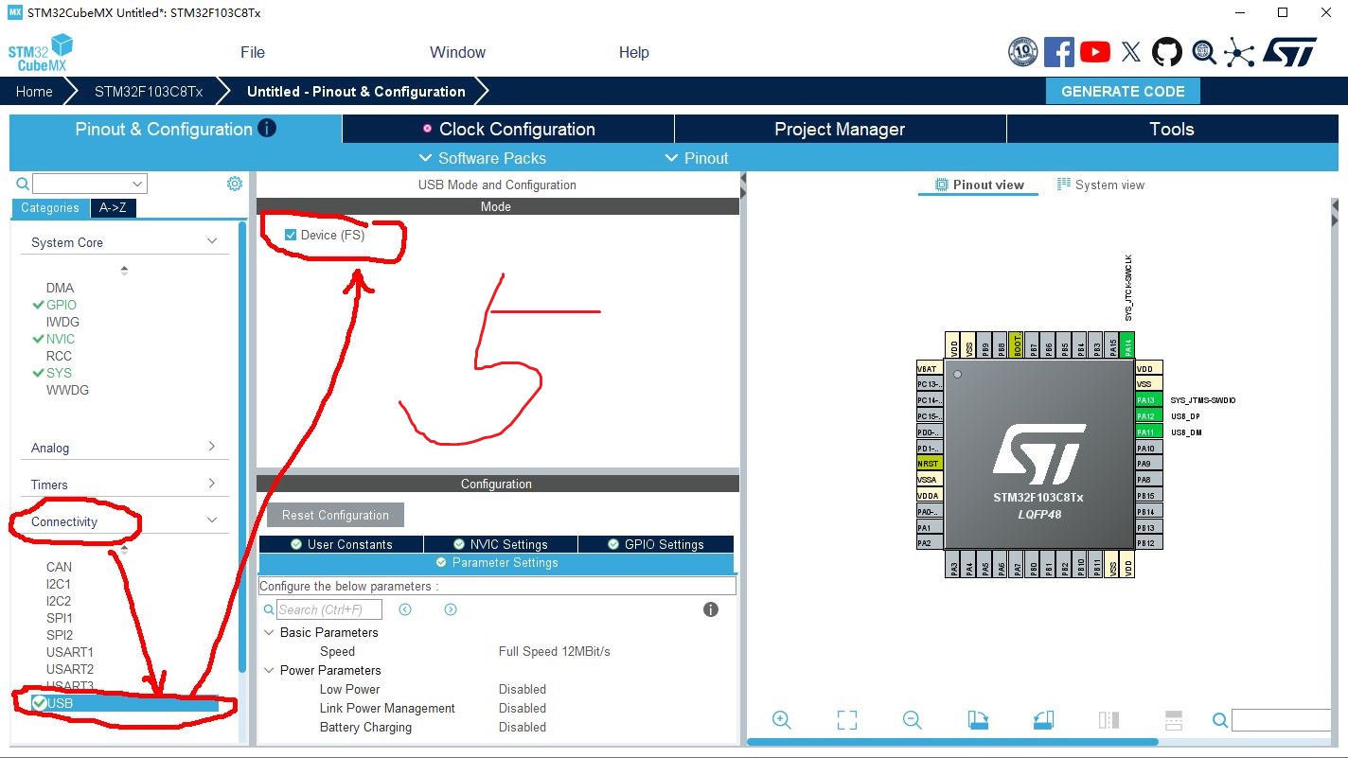Open the User Constants tab
Viewport: 1348px width, 758px height.
coord(341,544)
